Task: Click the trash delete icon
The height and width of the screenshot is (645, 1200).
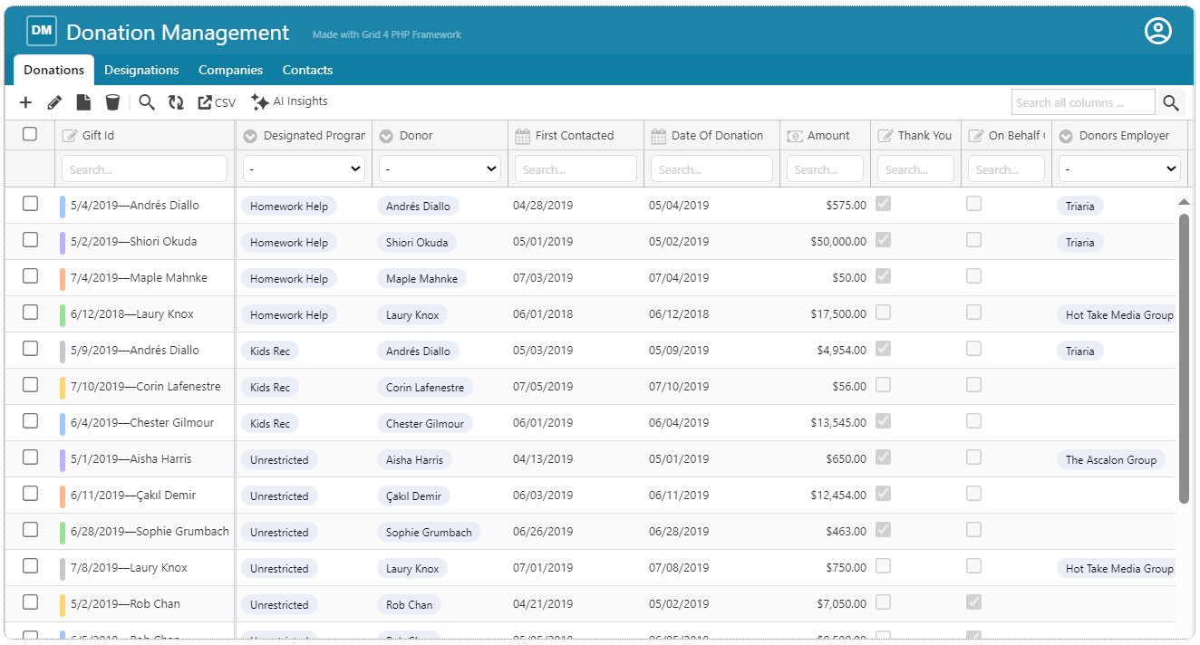Action: (112, 102)
